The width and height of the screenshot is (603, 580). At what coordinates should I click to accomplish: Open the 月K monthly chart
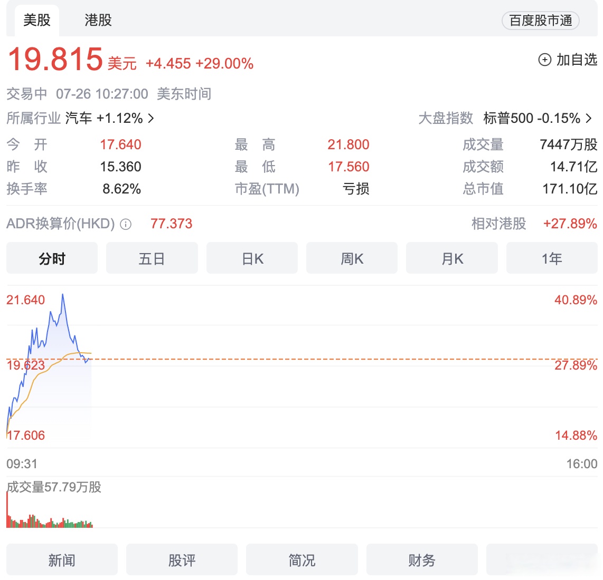pos(452,258)
